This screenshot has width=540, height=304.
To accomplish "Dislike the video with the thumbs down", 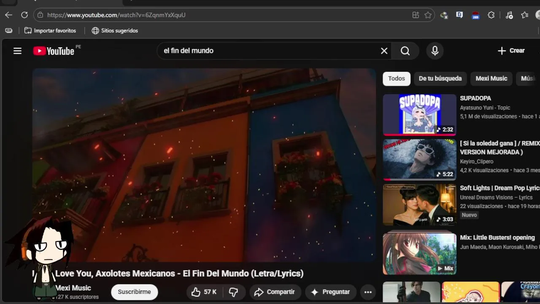I will pos(234,292).
